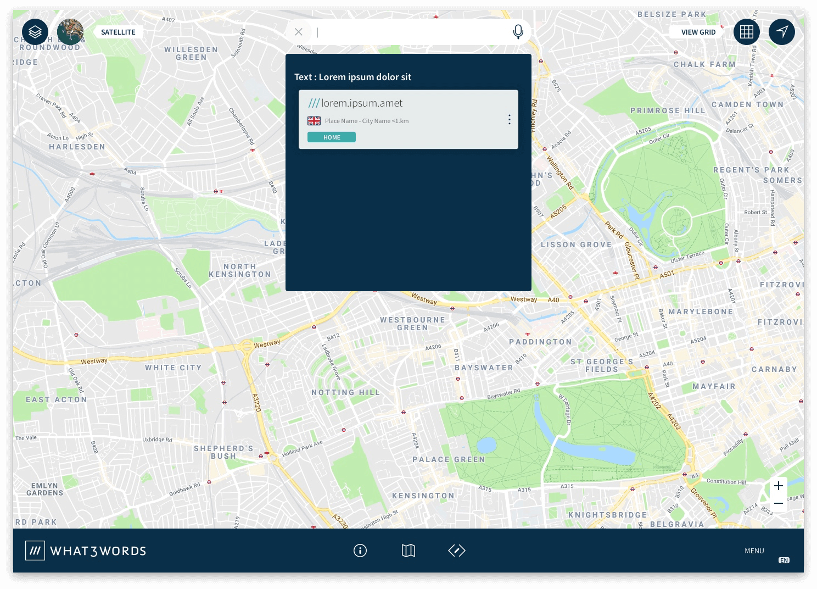Open the info circle icon
817x589 pixels.
pos(360,551)
